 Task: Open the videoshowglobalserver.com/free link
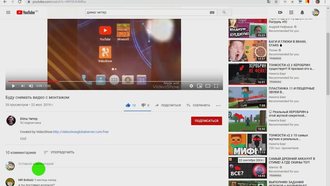coord(81,132)
